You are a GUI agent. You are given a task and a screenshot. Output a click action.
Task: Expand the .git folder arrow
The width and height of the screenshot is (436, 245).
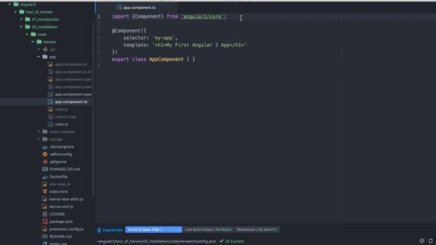click(39, 50)
